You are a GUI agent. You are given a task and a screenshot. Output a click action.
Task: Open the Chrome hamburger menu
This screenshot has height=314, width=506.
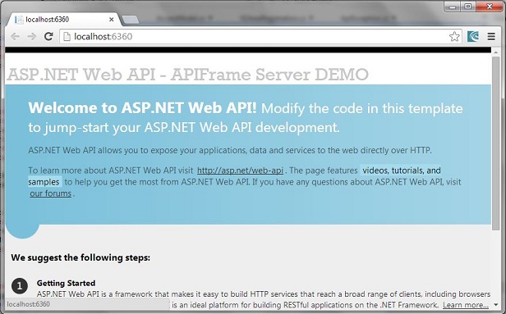(491, 36)
